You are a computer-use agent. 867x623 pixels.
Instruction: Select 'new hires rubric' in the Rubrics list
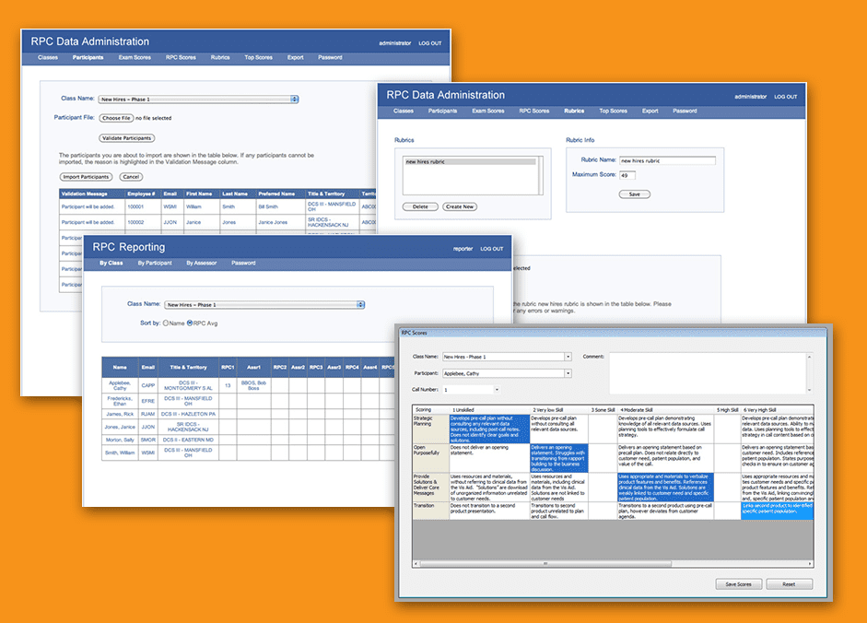471,161
